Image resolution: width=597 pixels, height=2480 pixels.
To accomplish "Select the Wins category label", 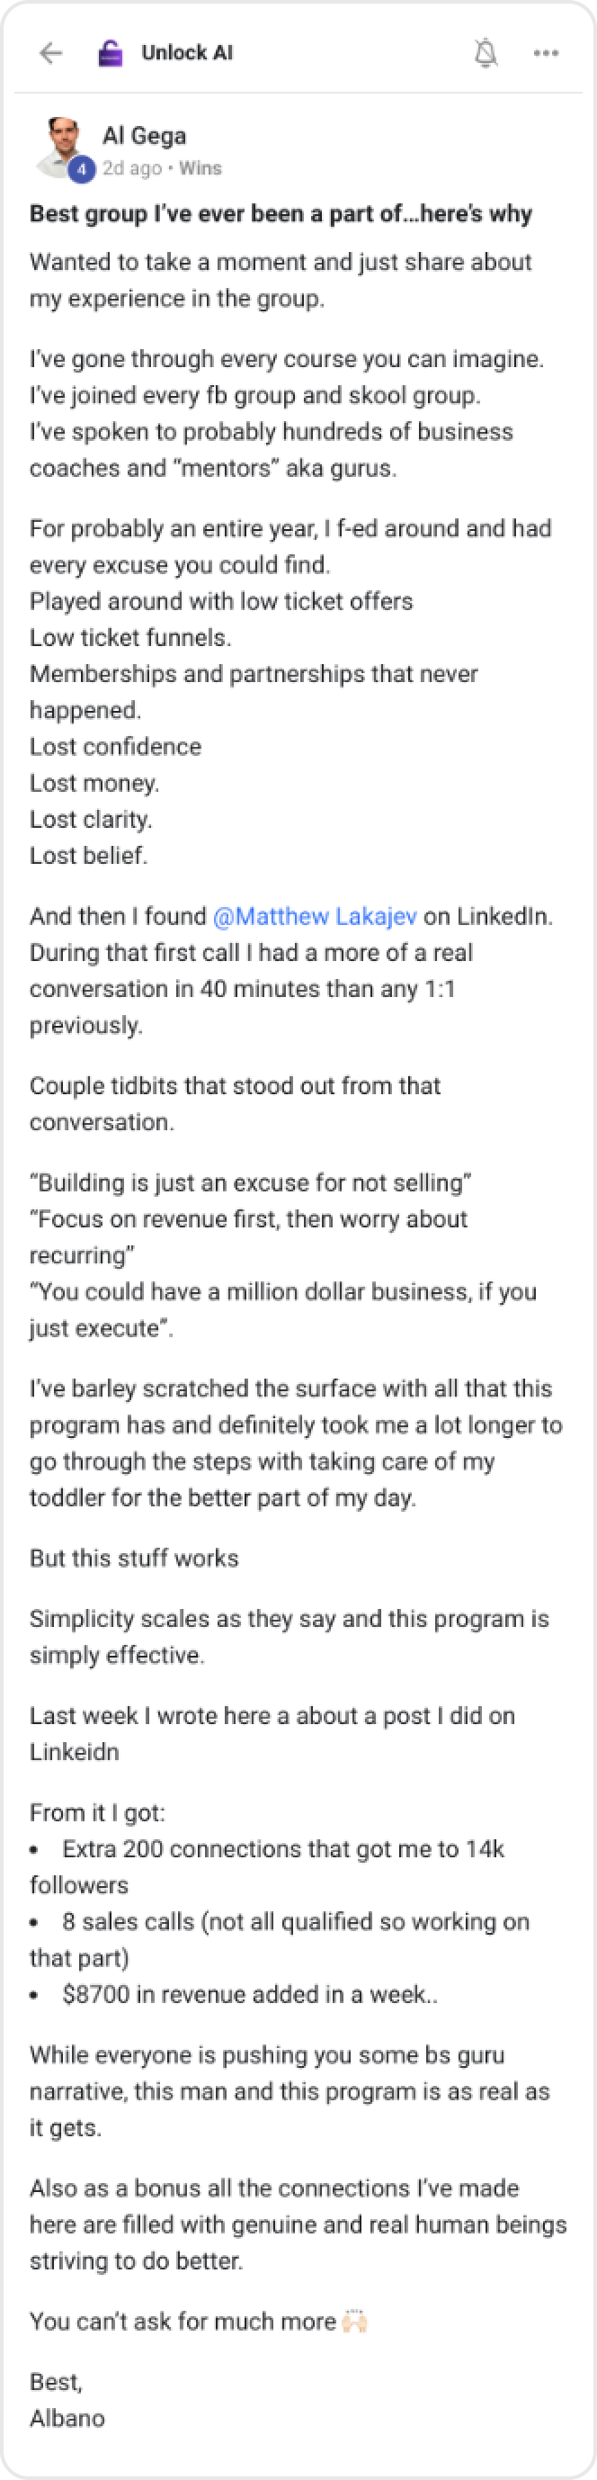I will [200, 168].
